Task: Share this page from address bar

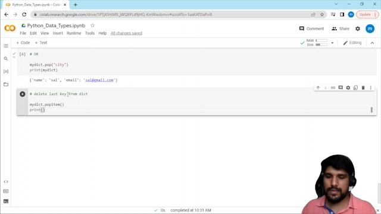Action: coord(313,14)
